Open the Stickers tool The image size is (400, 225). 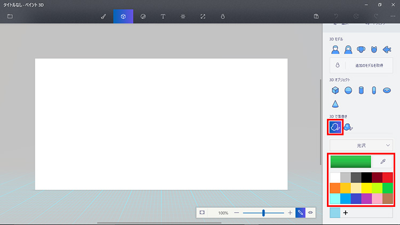click(x=143, y=17)
